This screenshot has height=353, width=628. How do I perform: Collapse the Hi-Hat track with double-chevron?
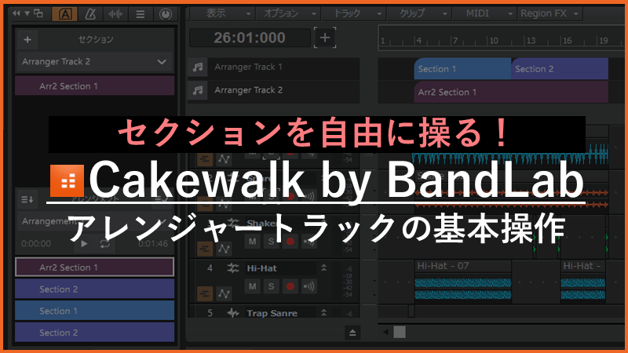(x=323, y=267)
